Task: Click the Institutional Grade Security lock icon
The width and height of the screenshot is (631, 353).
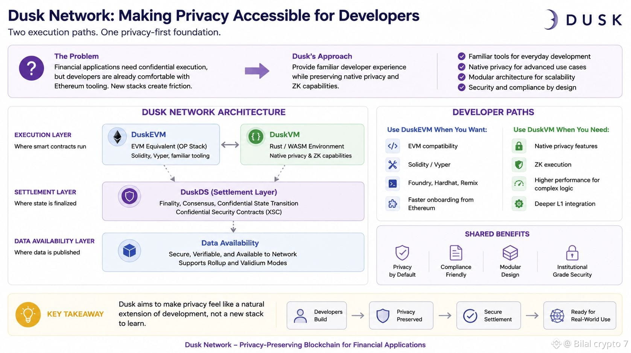Action: point(572,253)
